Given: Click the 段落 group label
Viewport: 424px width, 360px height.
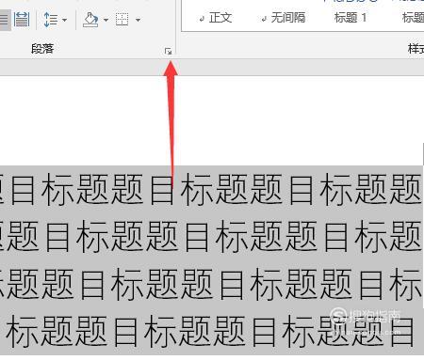Looking at the screenshot, I should pos(42,49).
